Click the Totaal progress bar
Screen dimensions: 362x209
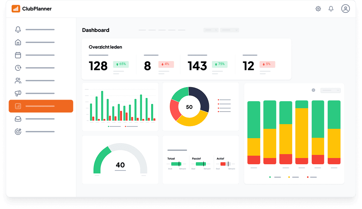point(176,164)
